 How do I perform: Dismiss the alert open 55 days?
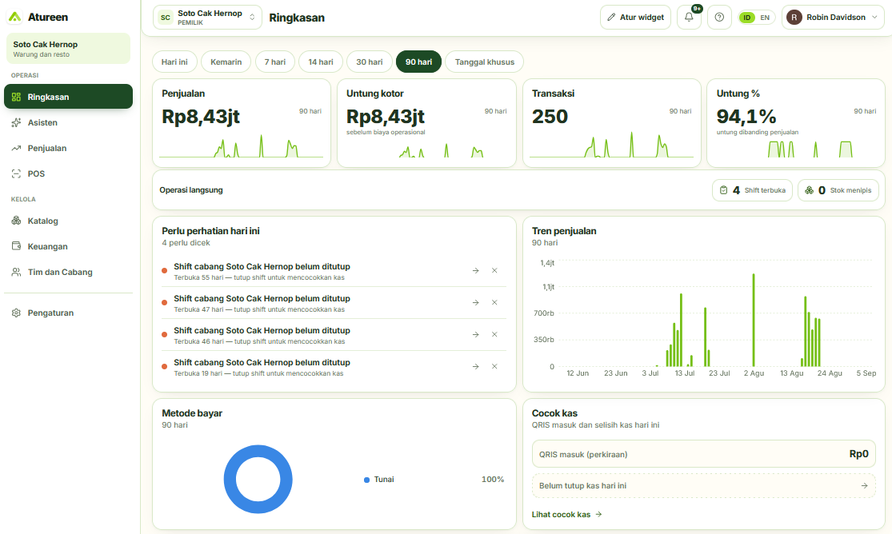[494, 271]
